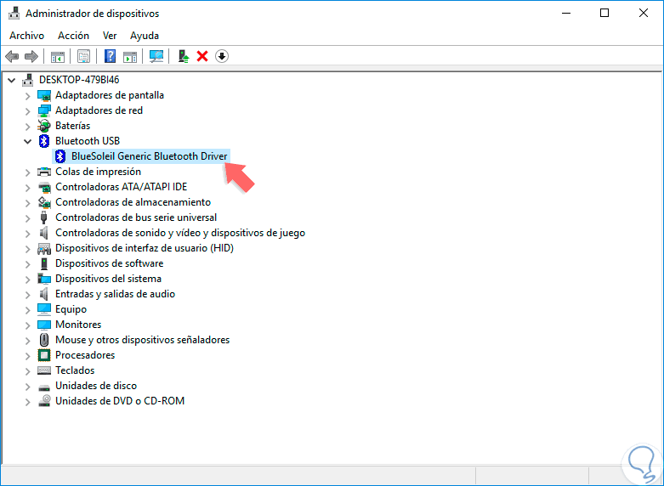664x486 pixels.
Task: Expand Adaptadores de pantalla chevron
Action: pos(27,96)
